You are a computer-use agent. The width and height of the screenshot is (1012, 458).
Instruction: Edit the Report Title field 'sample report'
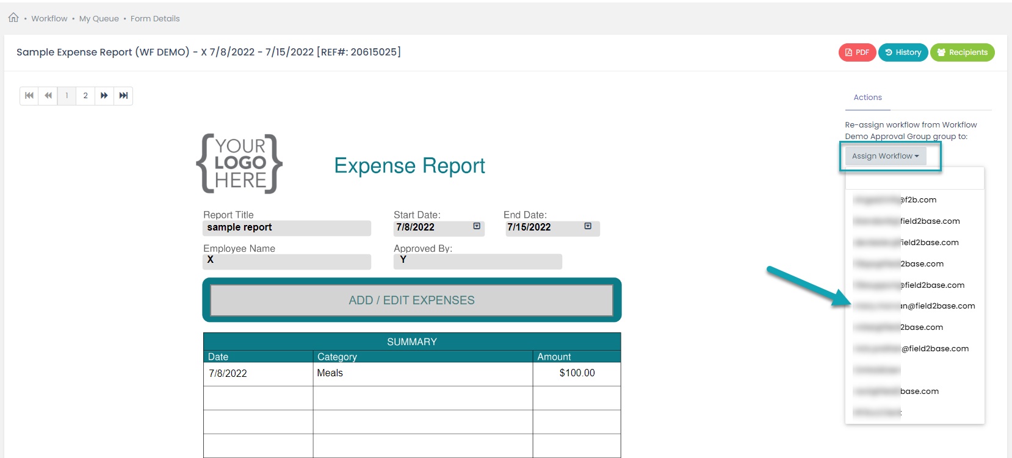coord(287,227)
